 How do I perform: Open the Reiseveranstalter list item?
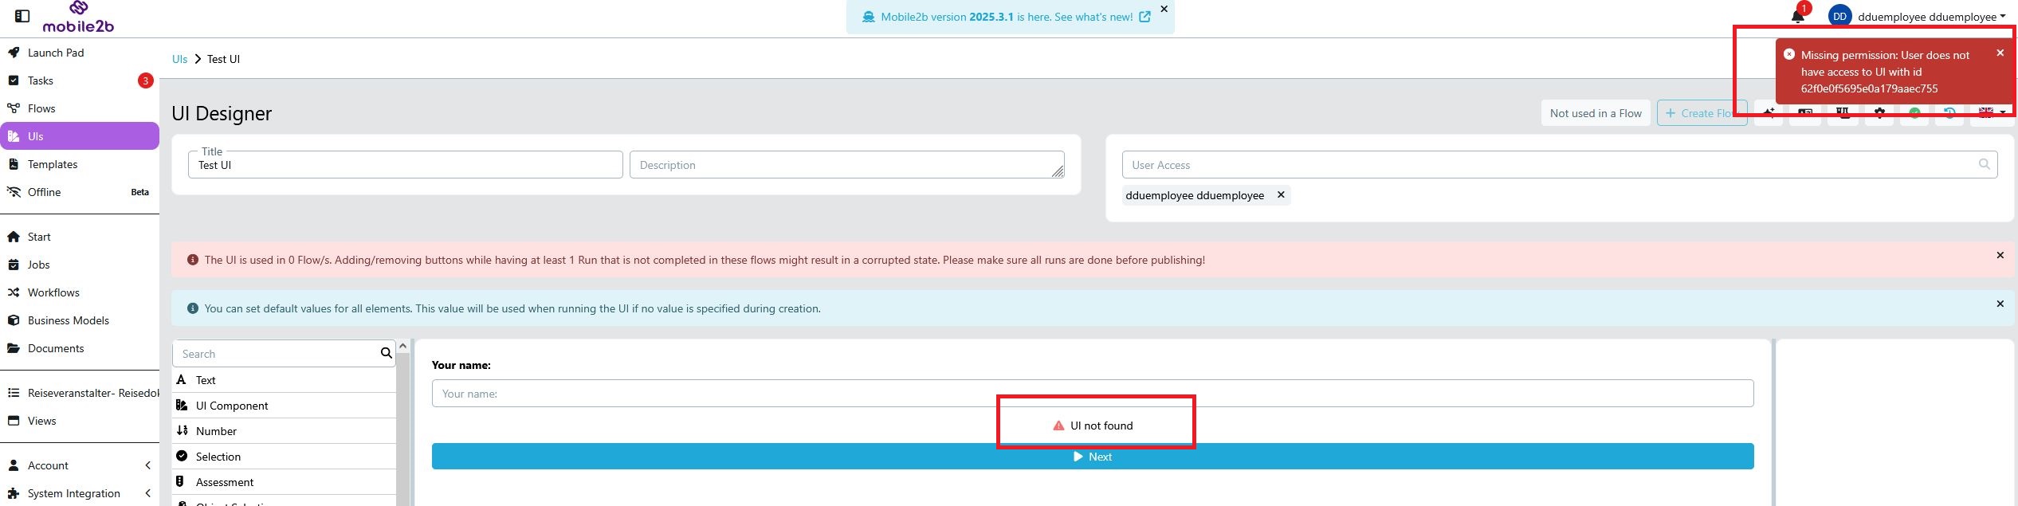point(80,393)
